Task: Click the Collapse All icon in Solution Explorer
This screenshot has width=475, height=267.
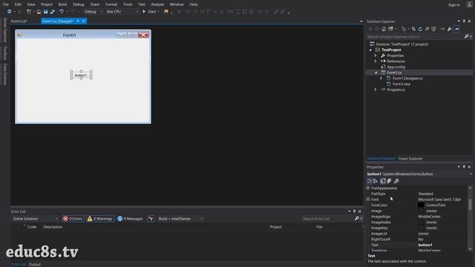Action: pos(427,29)
